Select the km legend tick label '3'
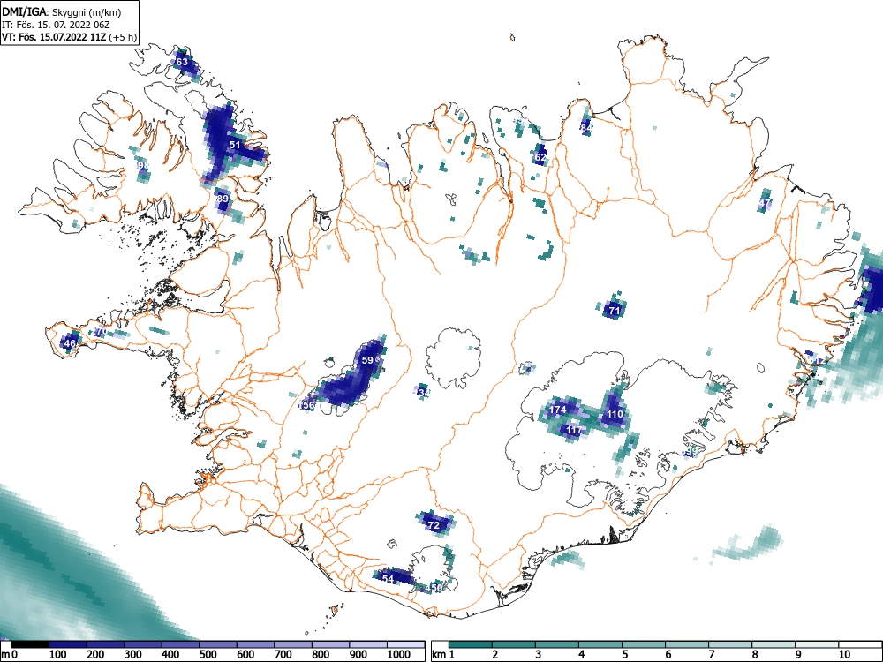Screen dimensions: 883x662 (x=539, y=655)
